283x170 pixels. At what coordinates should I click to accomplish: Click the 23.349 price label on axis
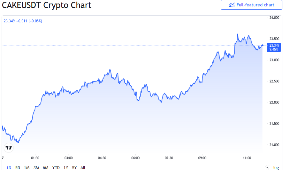click(275, 45)
